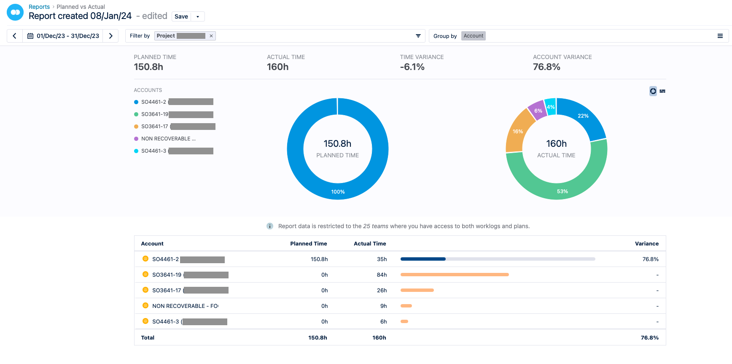Switch to bar chart view

coord(662,91)
